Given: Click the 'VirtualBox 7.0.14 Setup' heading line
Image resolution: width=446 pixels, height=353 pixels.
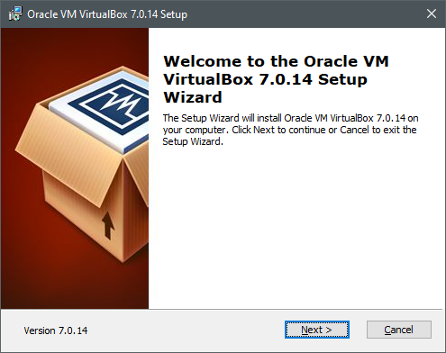Looking at the screenshot, I should (265, 79).
